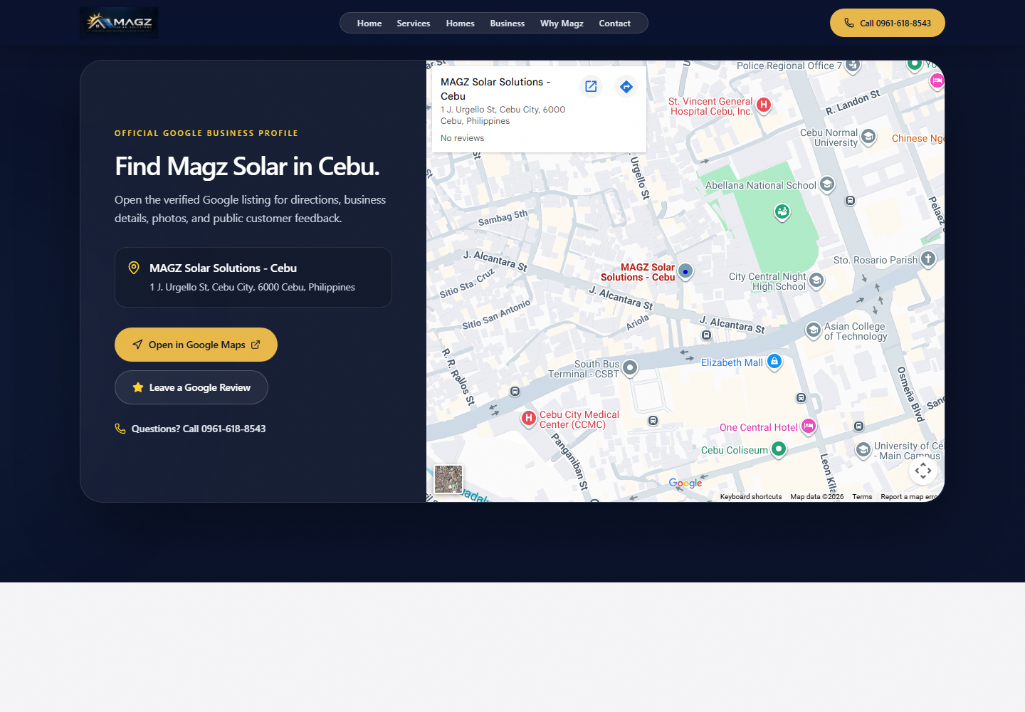
Task: Toggle map fullscreen view icon
Action: click(923, 471)
